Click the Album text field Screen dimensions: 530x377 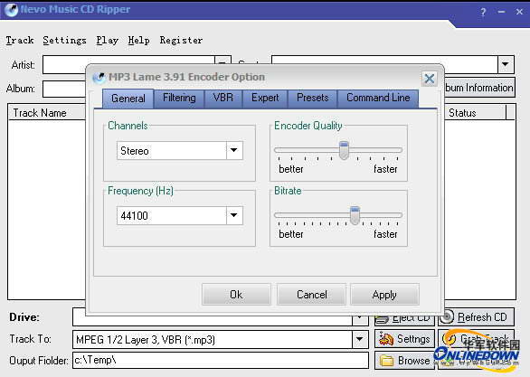64,89
